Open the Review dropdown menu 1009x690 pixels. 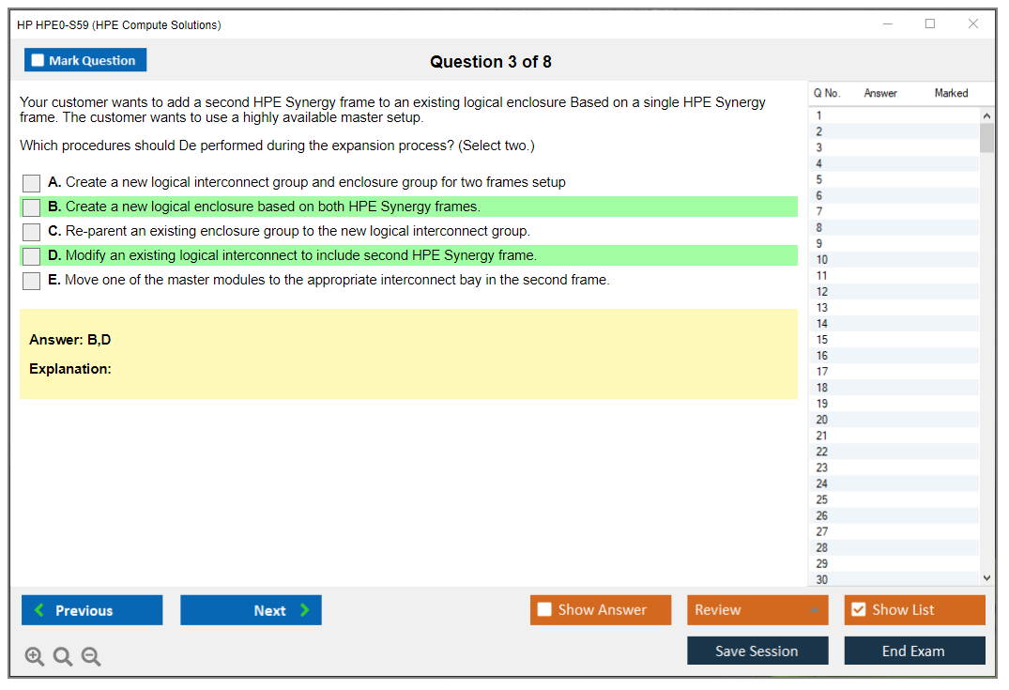pyautogui.click(x=757, y=610)
